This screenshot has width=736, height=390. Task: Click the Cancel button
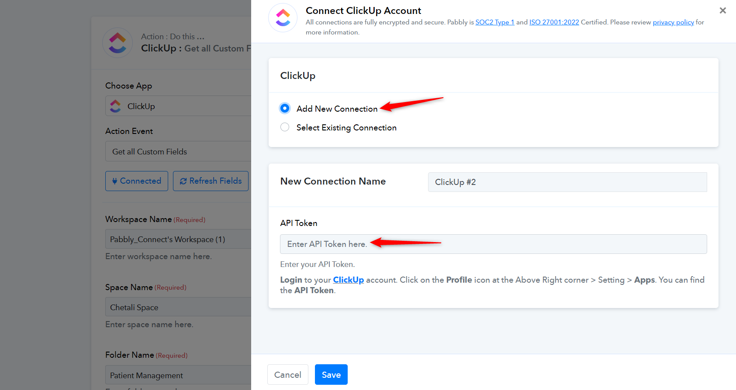pos(288,375)
